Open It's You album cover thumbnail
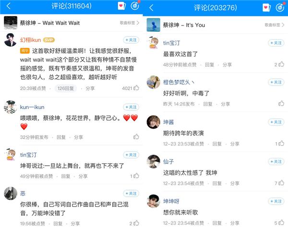Screen dimensions: 288x230 coord(154,25)
